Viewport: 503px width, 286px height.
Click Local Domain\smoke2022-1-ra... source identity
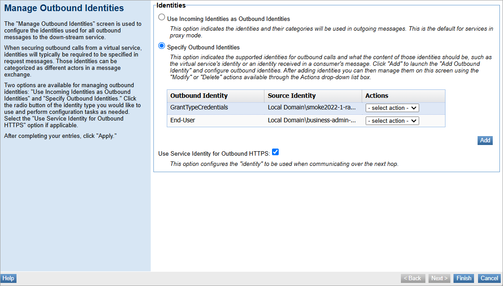tap(313, 108)
